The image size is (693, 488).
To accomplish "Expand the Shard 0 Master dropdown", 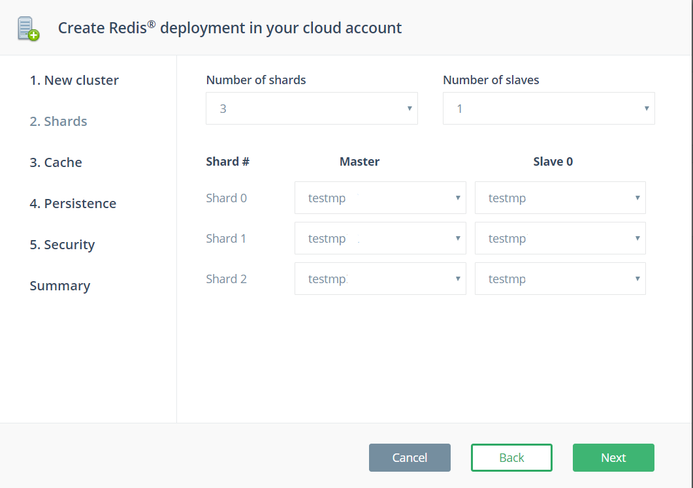I will point(380,198).
